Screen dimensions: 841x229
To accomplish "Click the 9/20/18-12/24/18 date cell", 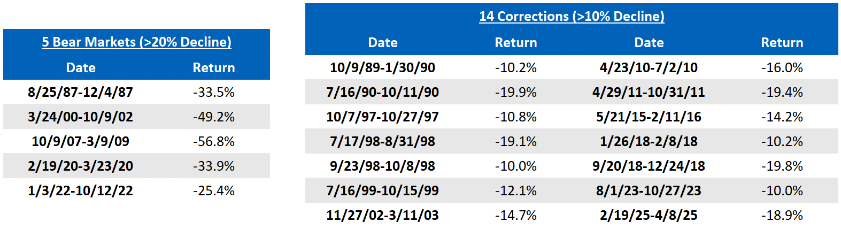I will click(649, 166).
